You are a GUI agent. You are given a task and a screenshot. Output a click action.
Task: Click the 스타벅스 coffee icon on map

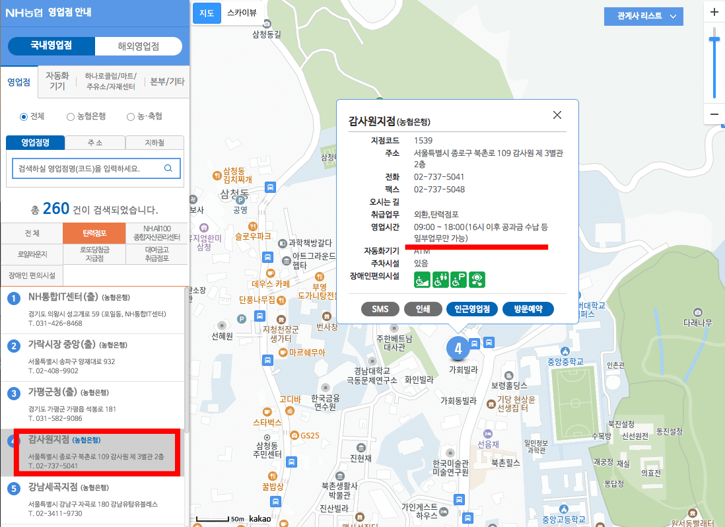pyautogui.click(x=267, y=412)
